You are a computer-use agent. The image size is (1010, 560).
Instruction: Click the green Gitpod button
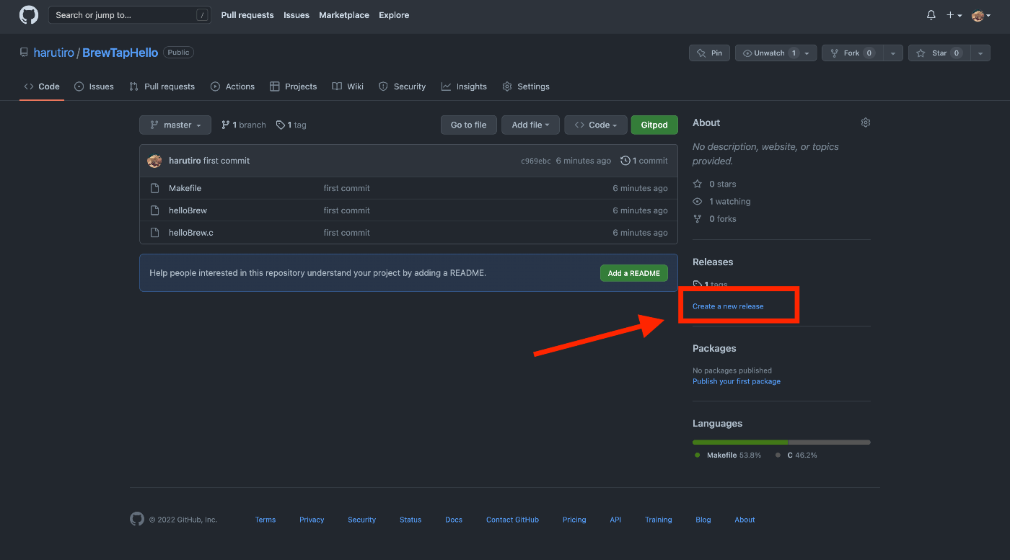tap(654, 125)
